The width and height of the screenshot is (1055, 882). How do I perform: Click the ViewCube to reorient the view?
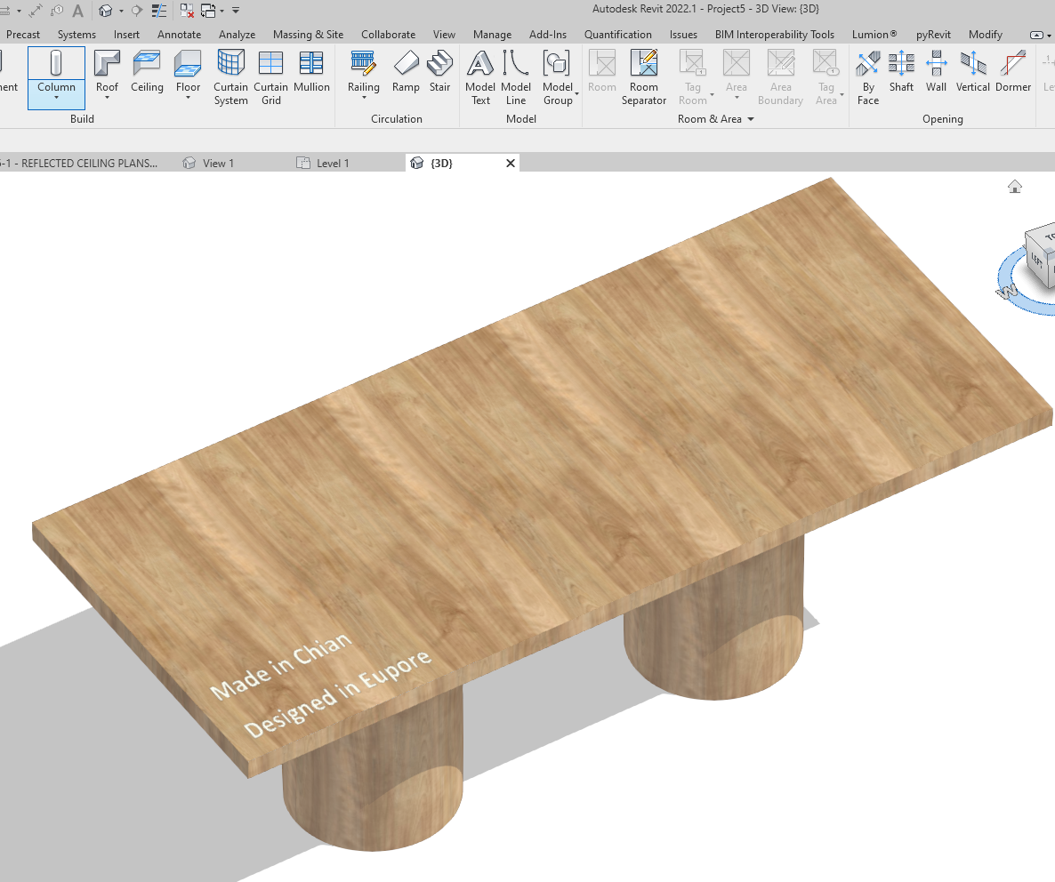(1041, 258)
